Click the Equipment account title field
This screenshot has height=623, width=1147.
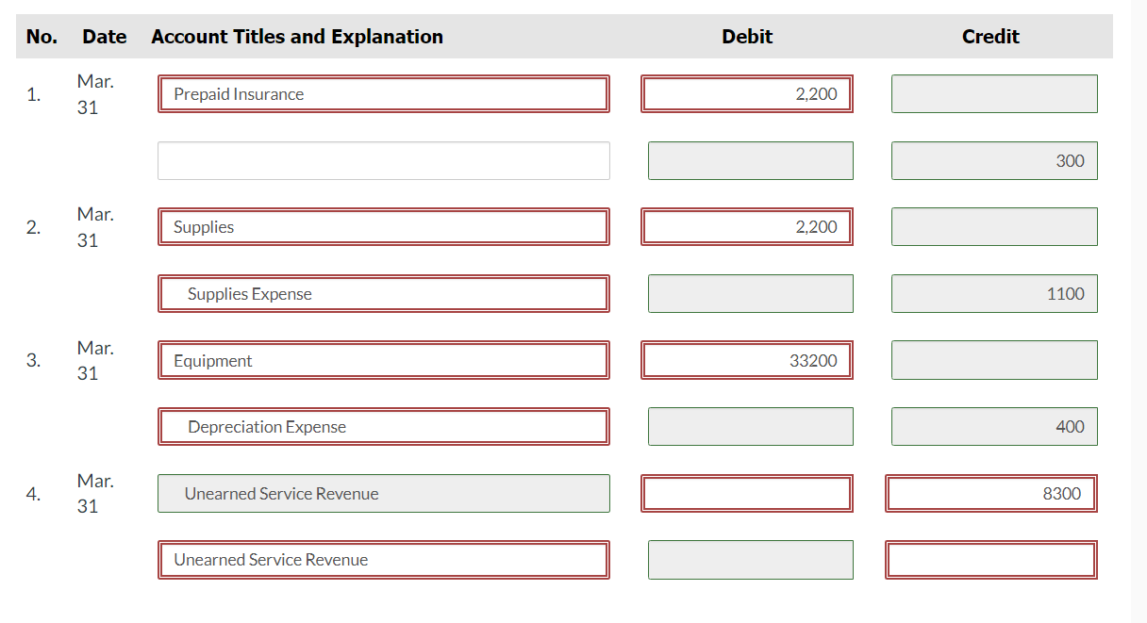click(x=382, y=360)
